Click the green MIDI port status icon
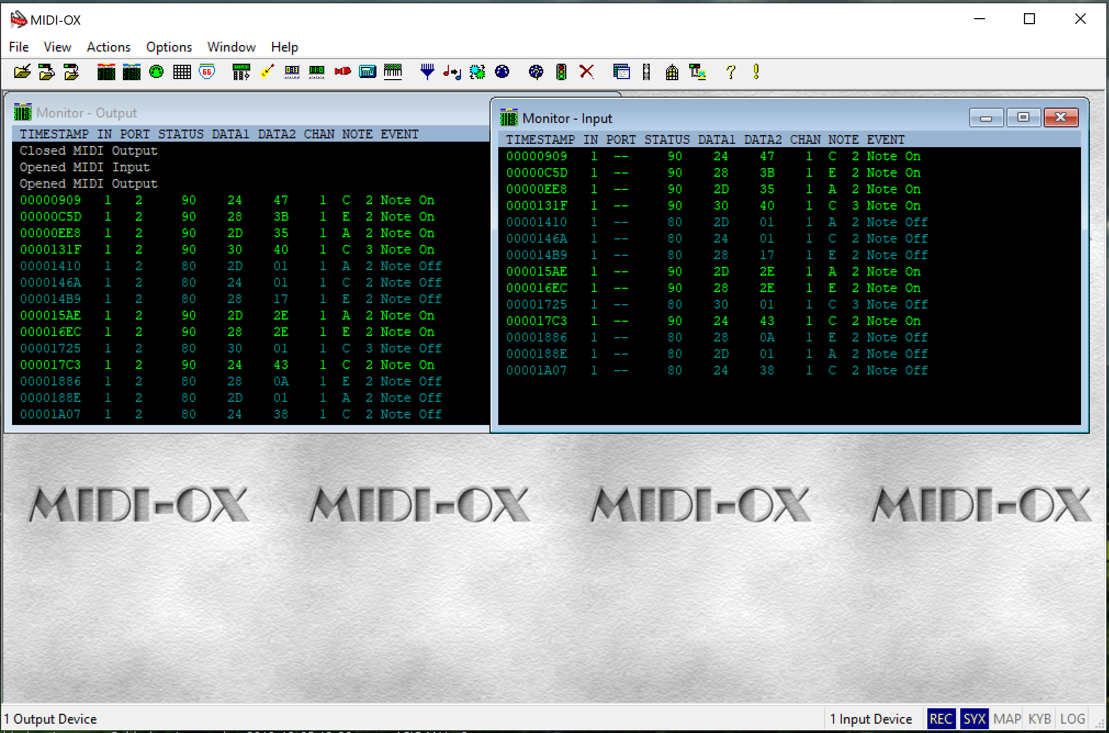Viewport: 1109px width, 733px height. (156, 72)
